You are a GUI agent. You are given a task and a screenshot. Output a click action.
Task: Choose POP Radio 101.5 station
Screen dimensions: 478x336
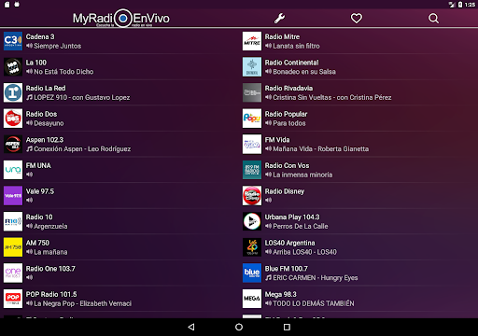click(119, 299)
